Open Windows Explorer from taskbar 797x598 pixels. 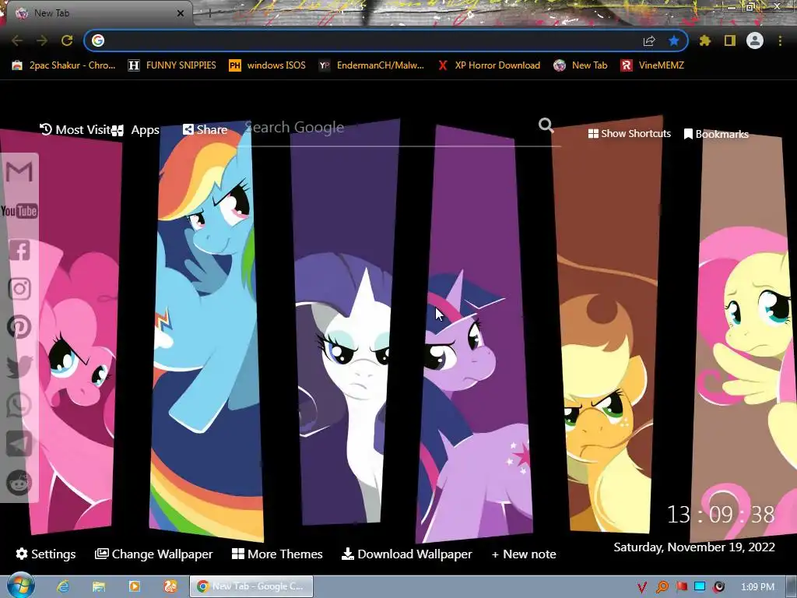[99, 586]
